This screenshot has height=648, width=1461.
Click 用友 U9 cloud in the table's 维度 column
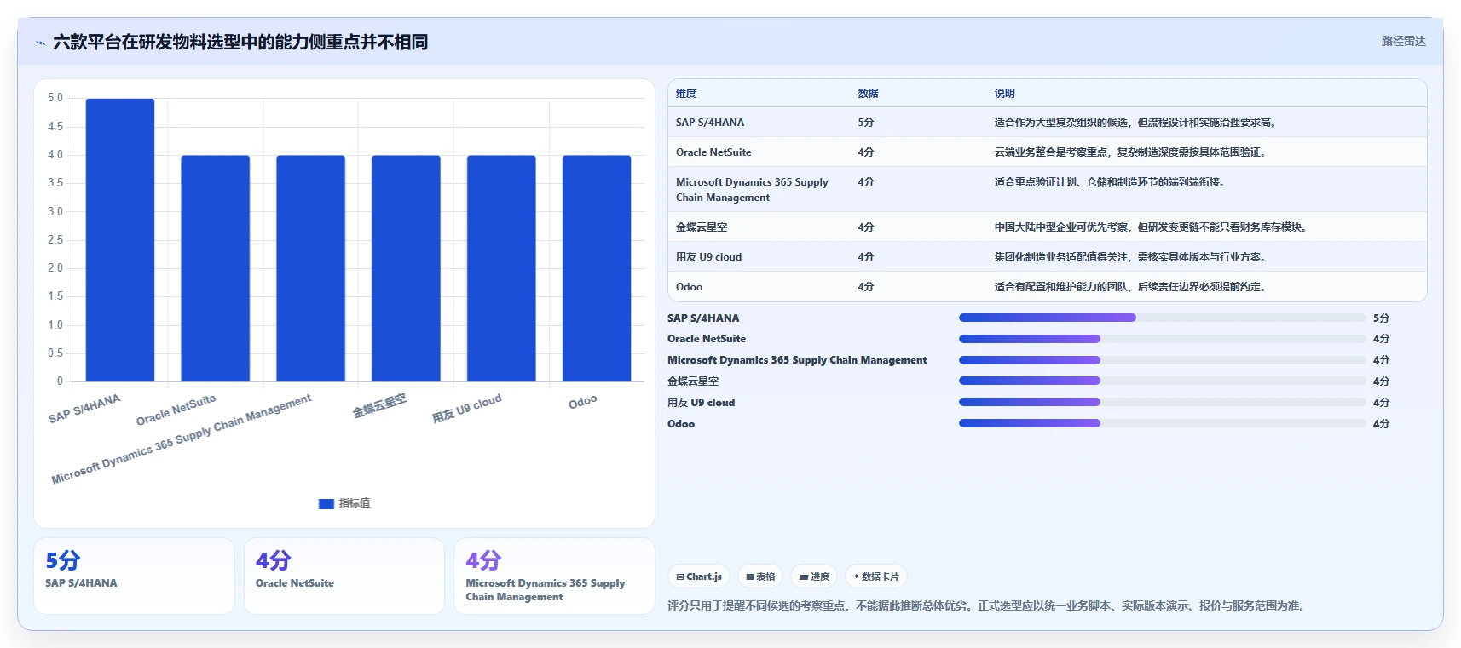pos(708,257)
